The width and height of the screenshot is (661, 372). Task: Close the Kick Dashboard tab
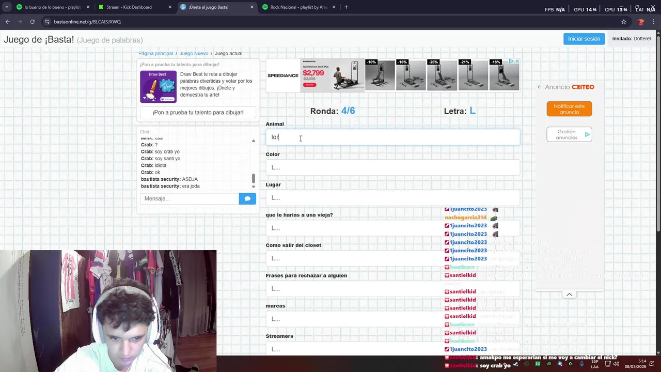tap(170, 7)
